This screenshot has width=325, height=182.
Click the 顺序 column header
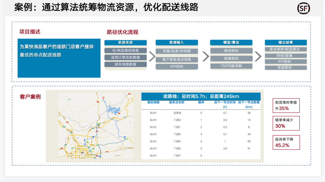201,102
